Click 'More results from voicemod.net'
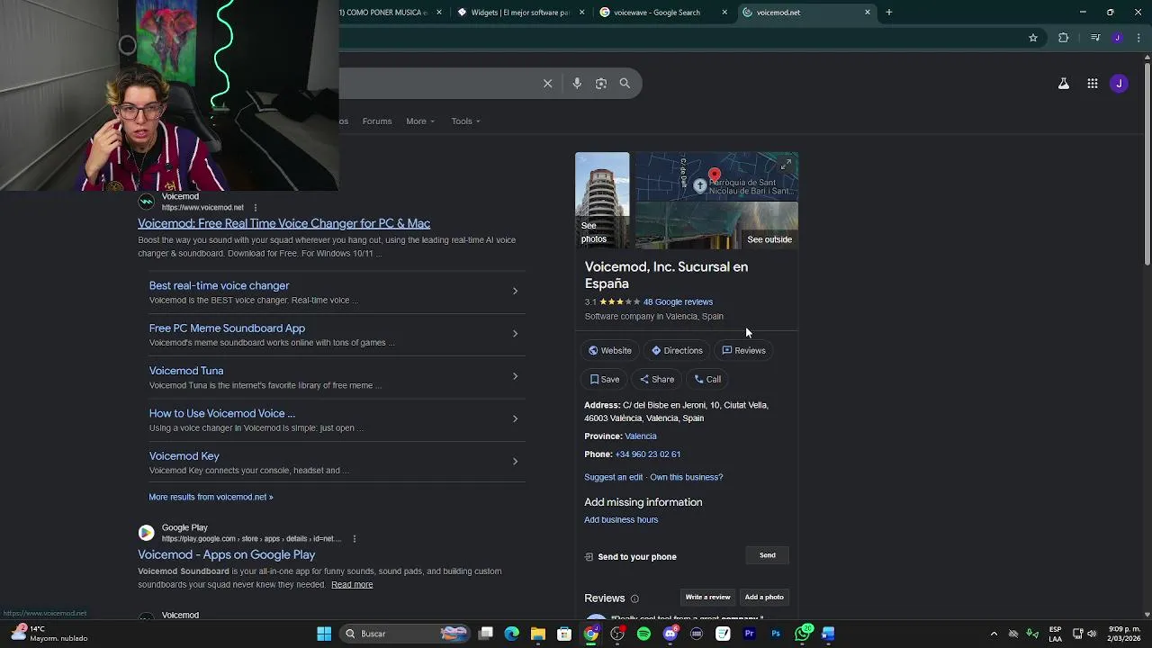Viewport: 1152px width, 648px height. coord(211,497)
